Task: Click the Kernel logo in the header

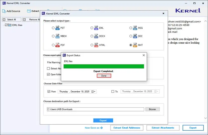Action: [x=188, y=11]
